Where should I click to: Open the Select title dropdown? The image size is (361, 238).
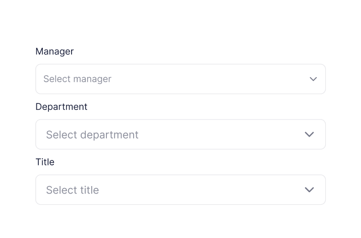[x=180, y=190]
